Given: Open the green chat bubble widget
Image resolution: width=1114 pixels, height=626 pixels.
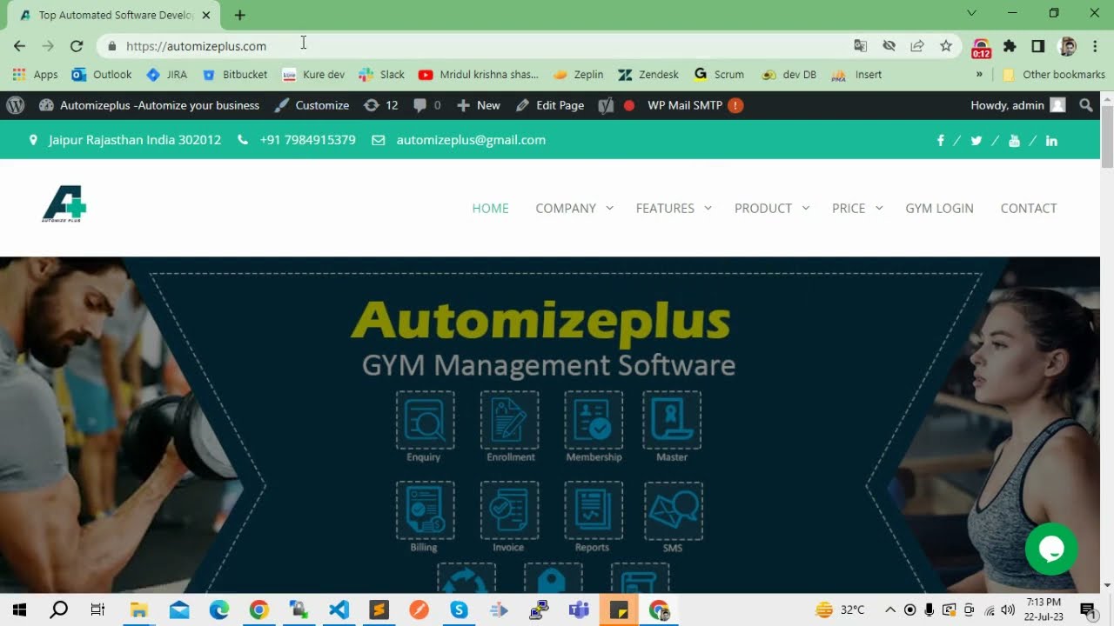Looking at the screenshot, I should click(1051, 549).
